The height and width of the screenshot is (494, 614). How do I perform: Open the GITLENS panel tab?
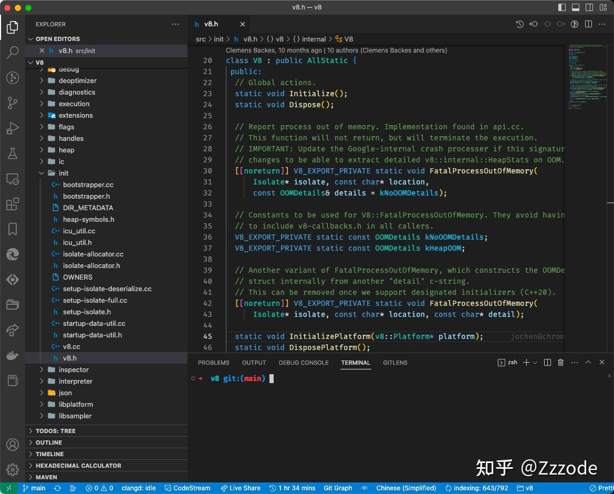[395, 363]
